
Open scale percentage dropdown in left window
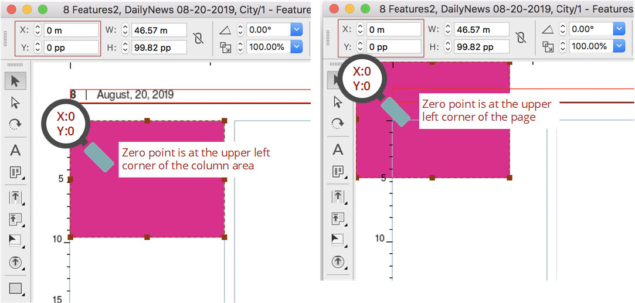pyautogui.click(x=296, y=47)
